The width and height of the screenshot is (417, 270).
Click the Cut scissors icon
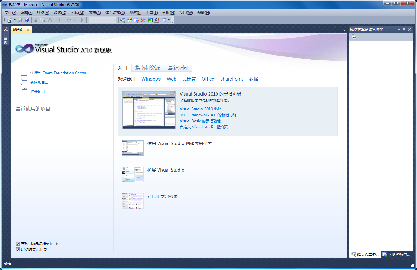click(36, 20)
